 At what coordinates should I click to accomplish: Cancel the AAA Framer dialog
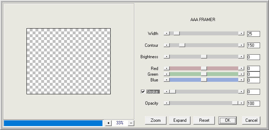(251, 120)
